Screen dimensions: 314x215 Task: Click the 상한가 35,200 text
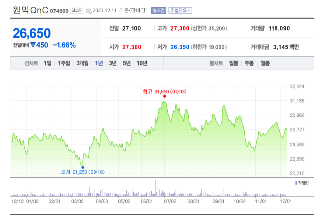209,29
